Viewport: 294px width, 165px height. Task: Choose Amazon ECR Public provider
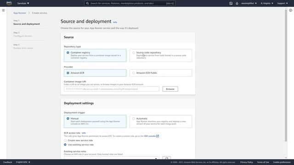[161, 73]
